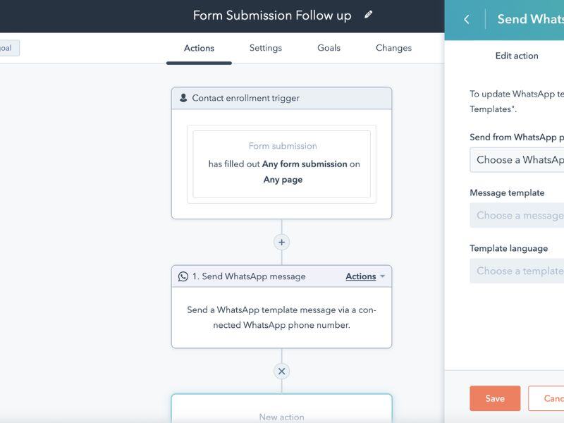Save the WhatsApp action
Image resolution: width=564 pixels, height=423 pixels.
tap(495, 398)
